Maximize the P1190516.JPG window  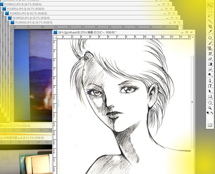(x=172, y=18)
